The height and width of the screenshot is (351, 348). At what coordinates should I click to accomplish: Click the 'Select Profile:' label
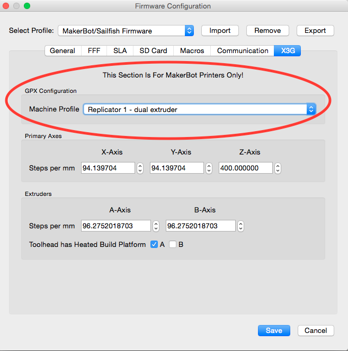pyautogui.click(x=31, y=30)
